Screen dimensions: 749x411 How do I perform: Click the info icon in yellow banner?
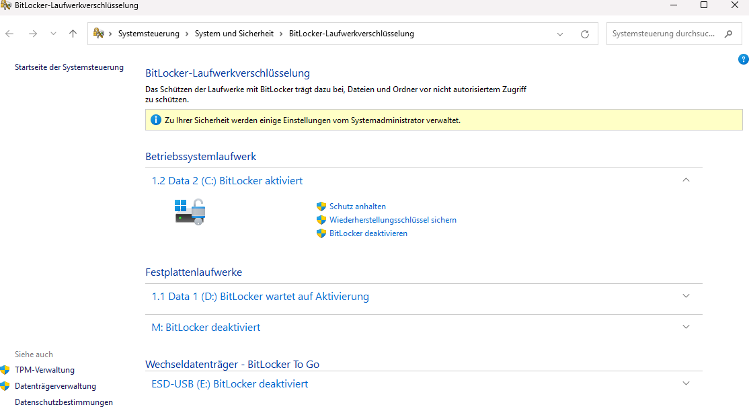click(156, 120)
